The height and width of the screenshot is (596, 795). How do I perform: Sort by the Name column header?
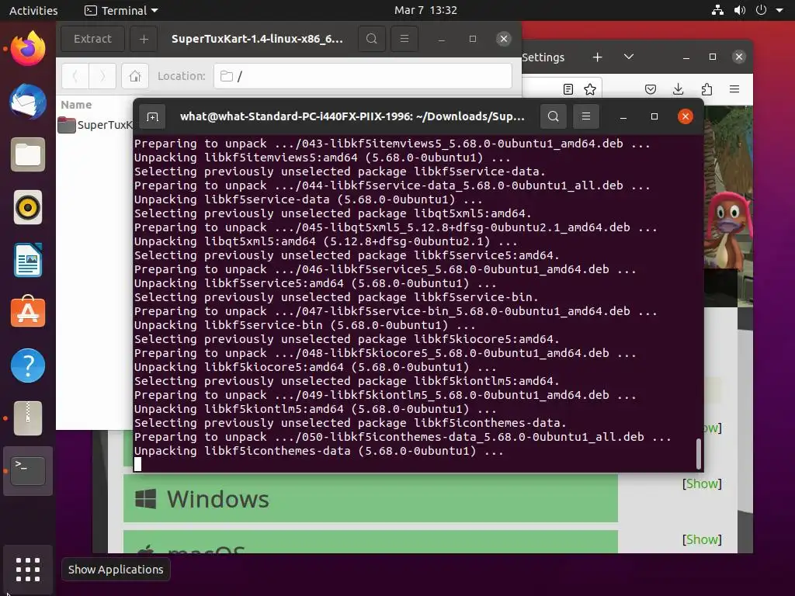pyautogui.click(x=77, y=105)
